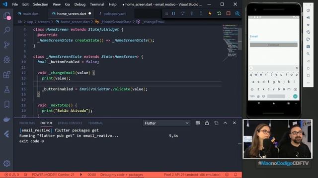Clear the output panel
Screen dimensions: 318x178
click(198, 123)
